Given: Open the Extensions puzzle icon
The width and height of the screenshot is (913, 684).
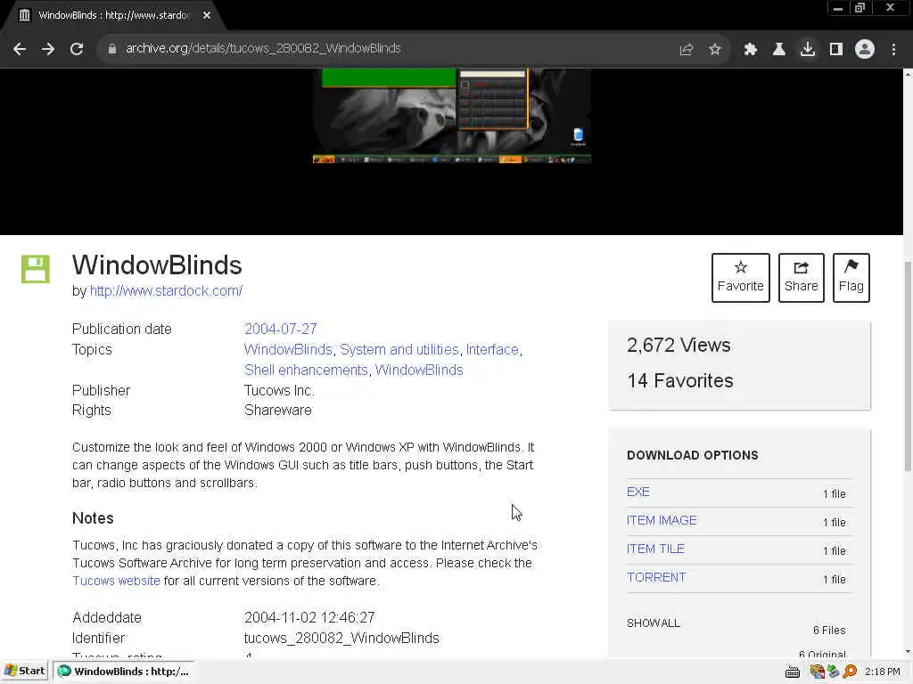Looking at the screenshot, I should (x=750, y=50).
